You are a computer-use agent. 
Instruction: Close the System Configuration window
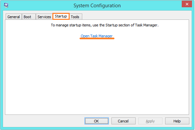tap(187, 4)
